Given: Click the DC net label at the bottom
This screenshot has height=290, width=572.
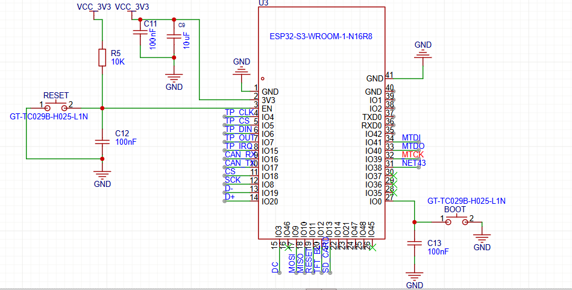Looking at the screenshot, I should [x=275, y=268].
